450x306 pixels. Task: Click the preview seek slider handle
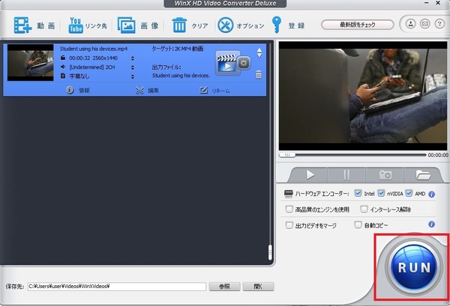point(287,155)
